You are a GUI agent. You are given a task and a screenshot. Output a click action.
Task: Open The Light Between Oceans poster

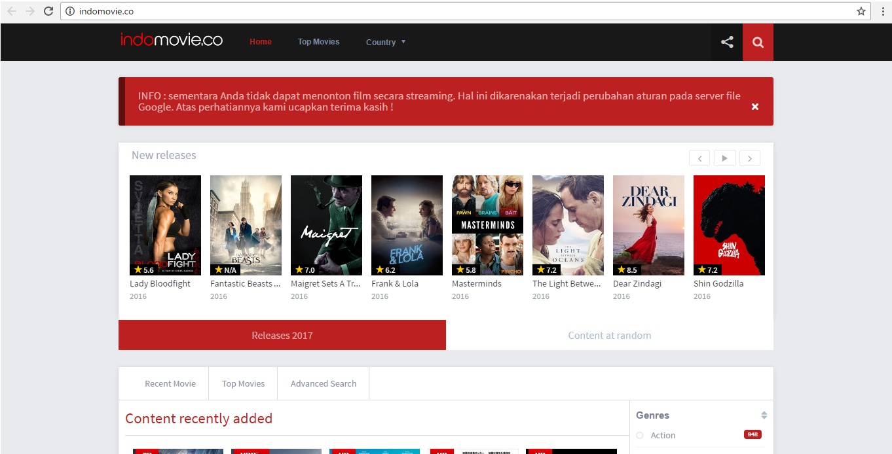coord(568,225)
